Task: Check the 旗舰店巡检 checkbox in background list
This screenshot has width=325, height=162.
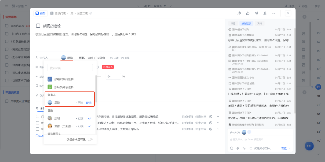Action: [7, 26]
